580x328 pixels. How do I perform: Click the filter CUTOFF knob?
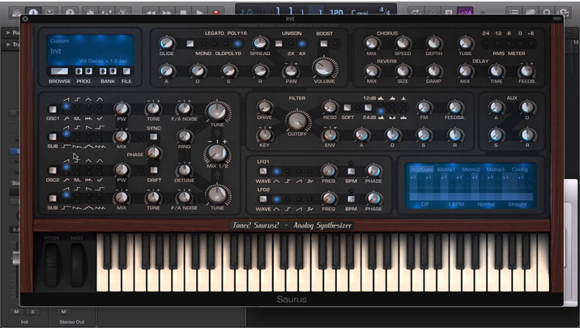click(297, 120)
